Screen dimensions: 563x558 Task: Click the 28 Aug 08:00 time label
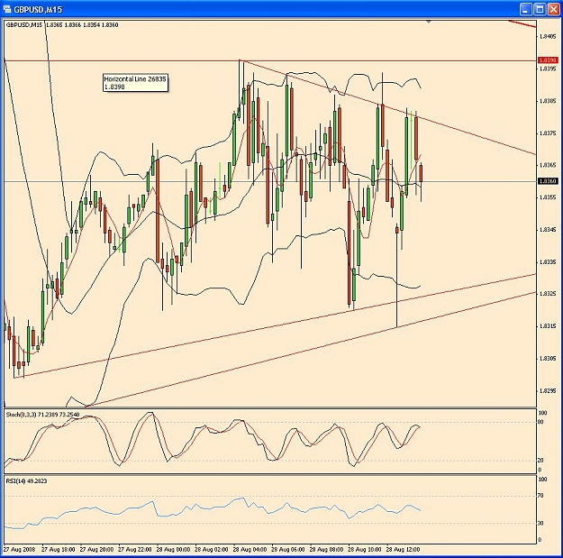326,549
